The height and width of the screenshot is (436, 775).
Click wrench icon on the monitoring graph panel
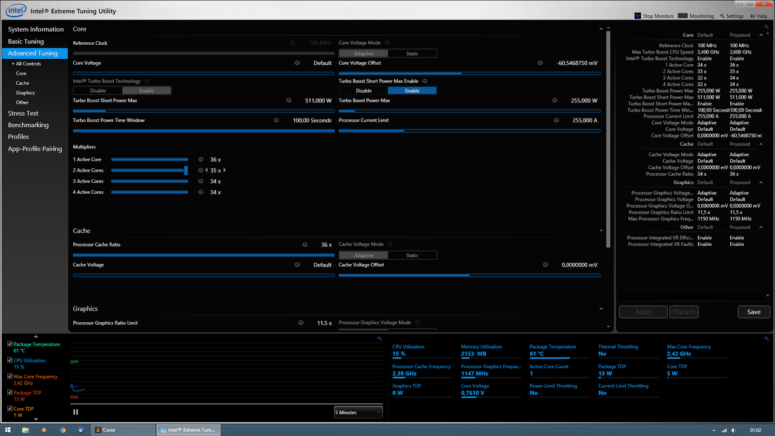(379, 338)
